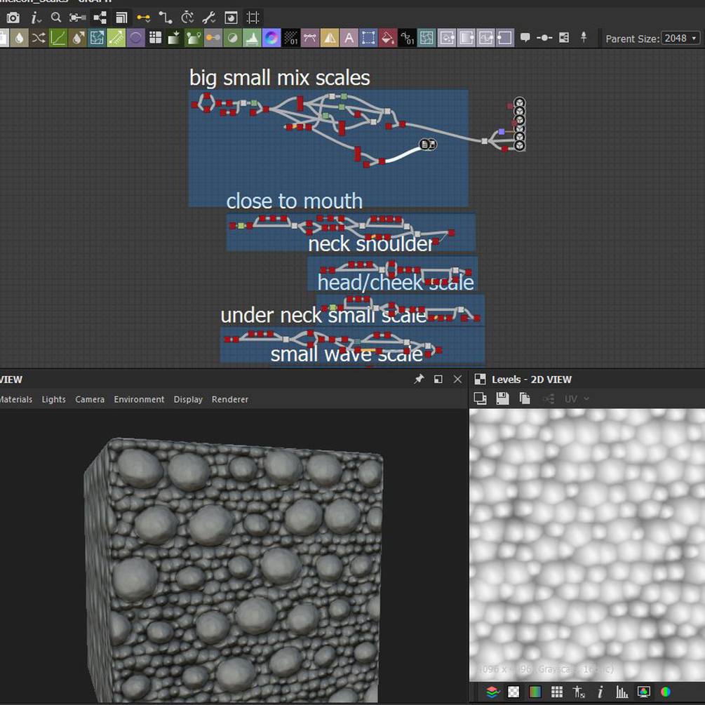The width and height of the screenshot is (705, 705).
Task: Click the camera screenshot icon in graph toolbar
Action: (13, 18)
